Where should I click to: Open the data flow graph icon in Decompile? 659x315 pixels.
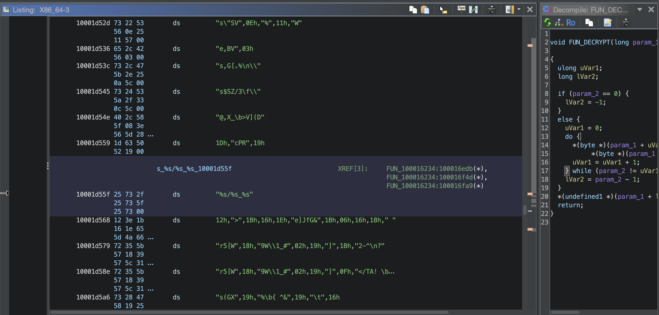[559, 22]
